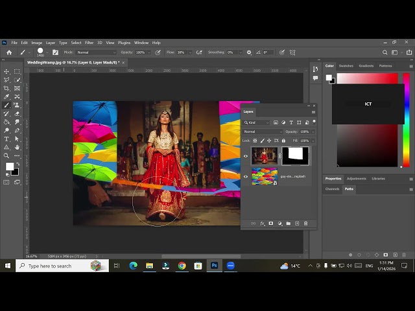Delete layer trash icon
This screenshot has width=415, height=311.
[x=305, y=224]
